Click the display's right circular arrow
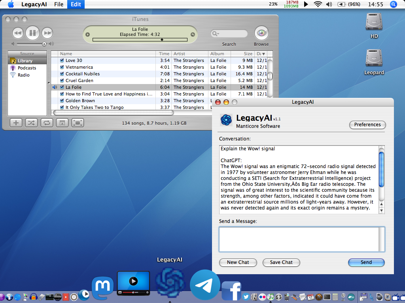The width and height of the screenshot is (405, 303). [x=193, y=35]
